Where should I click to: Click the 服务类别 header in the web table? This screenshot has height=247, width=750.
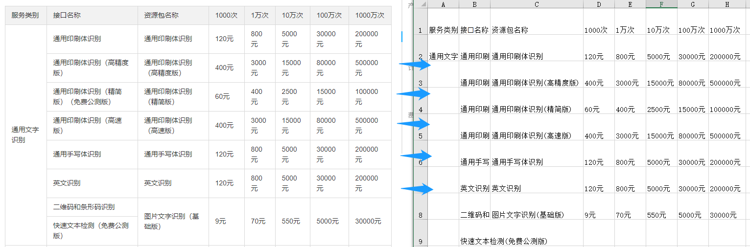[25, 15]
